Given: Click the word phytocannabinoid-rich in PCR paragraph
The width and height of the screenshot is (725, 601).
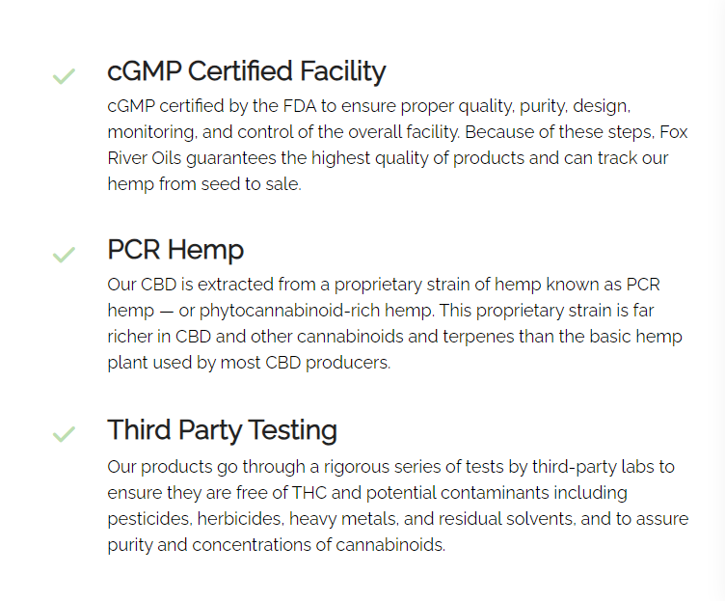Looking at the screenshot, I should click(289, 311).
